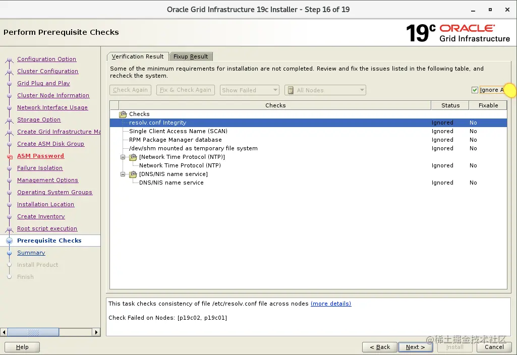Select the Network Time Protocol (NTP) child row
Viewport: 517px width, 355px height.
click(308, 165)
